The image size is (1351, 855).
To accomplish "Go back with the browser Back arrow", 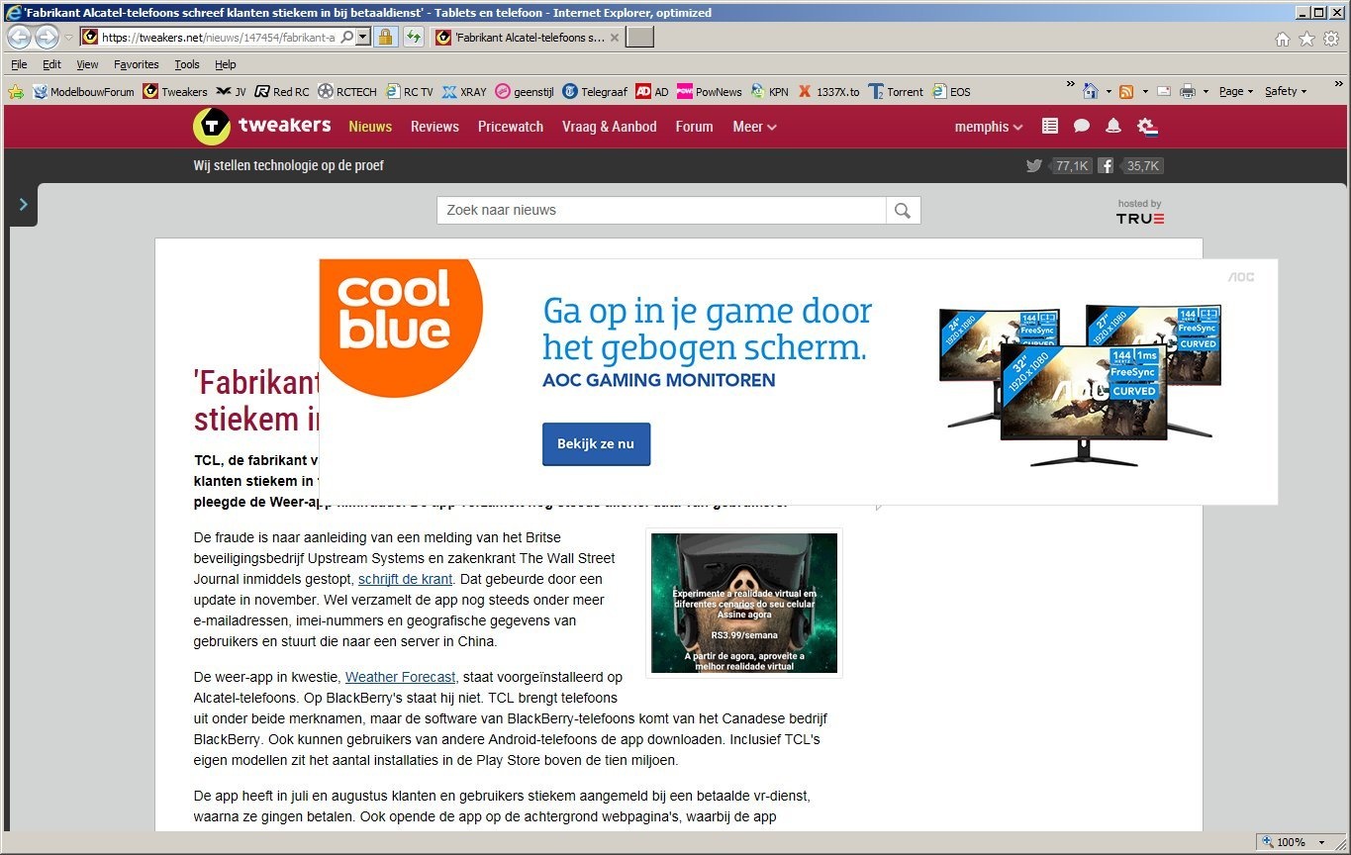I will point(20,38).
